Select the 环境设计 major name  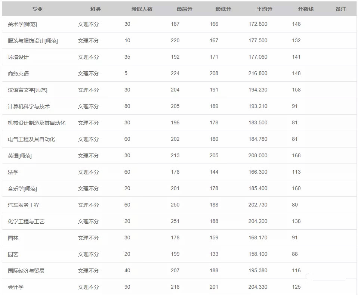pos(18,57)
